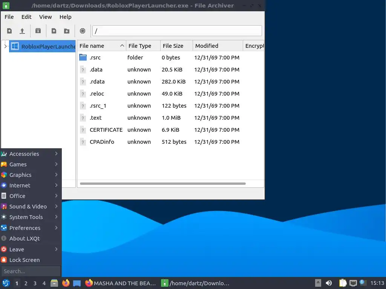This screenshot has width=386, height=289.
Task: Click the Stop operation circle icon
Action: (83, 31)
